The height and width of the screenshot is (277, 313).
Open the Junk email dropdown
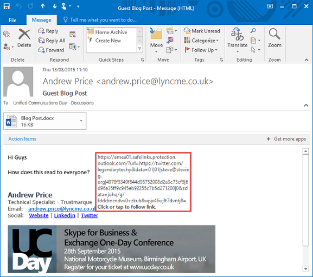8,47
